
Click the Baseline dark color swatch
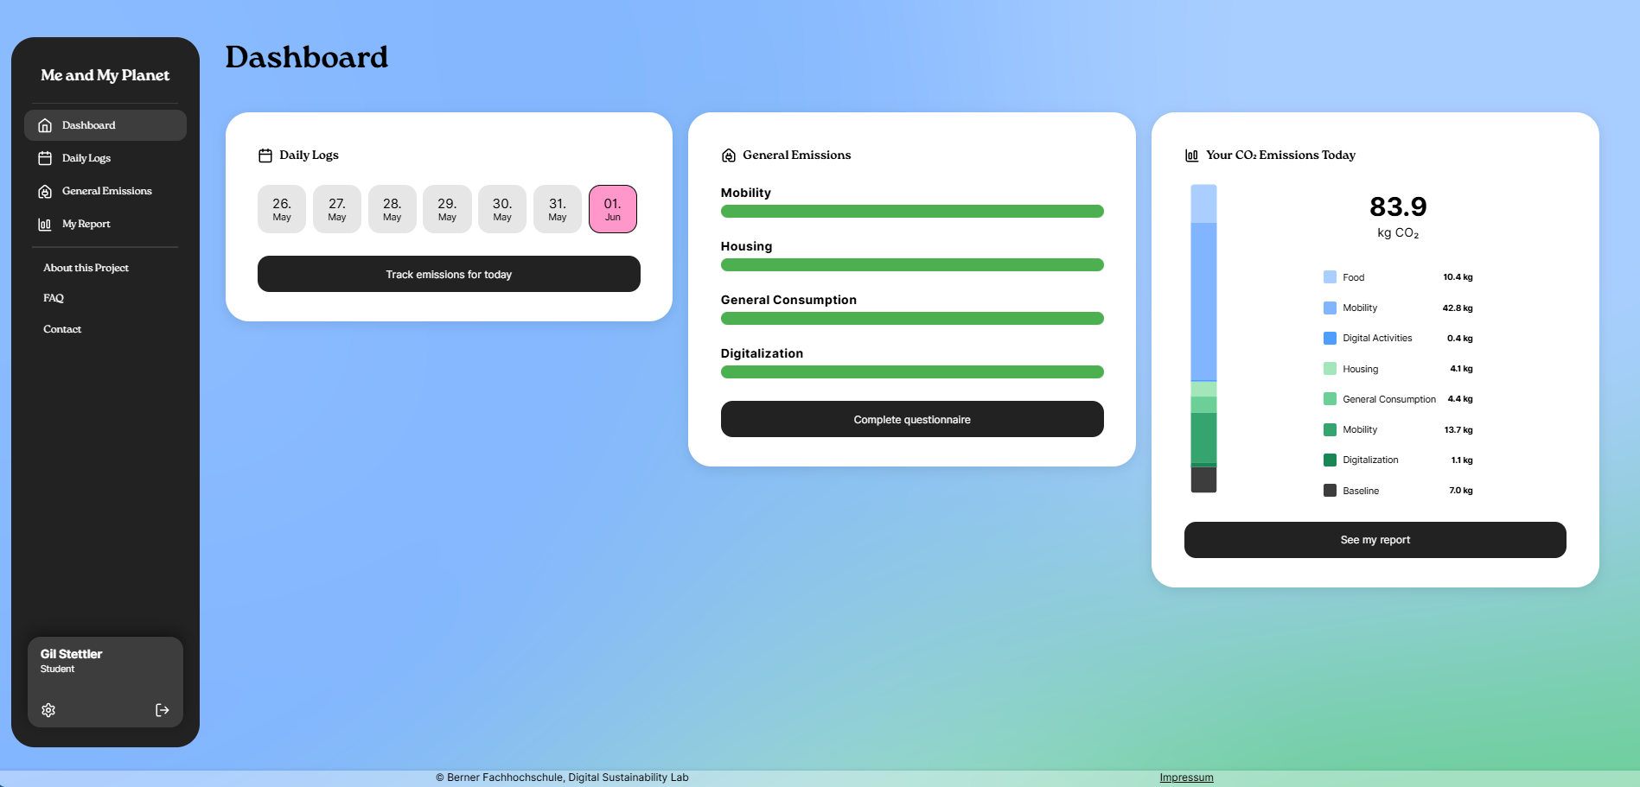pos(1330,491)
